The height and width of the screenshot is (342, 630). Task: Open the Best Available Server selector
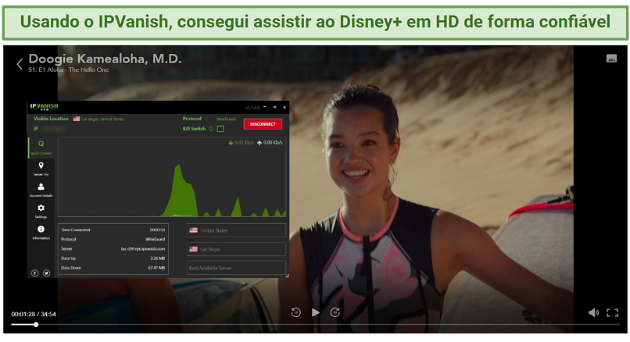(x=236, y=268)
